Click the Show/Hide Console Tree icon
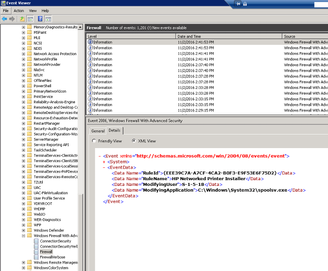328x271 pixels. [30, 19]
